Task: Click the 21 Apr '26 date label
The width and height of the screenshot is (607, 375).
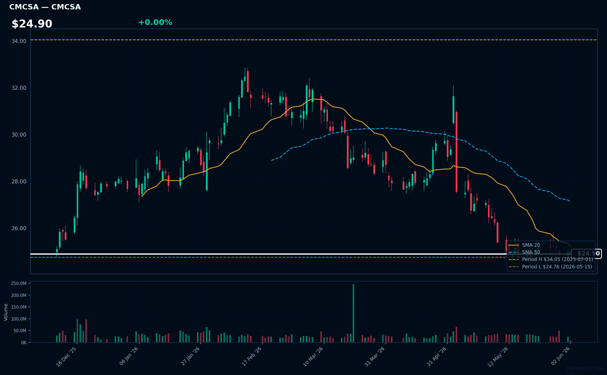Action: click(x=437, y=356)
